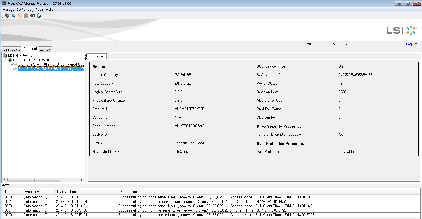422x219 pixels.
Task: Click the Create Virtual Drive disk-stack icon
Action: click(26, 16)
